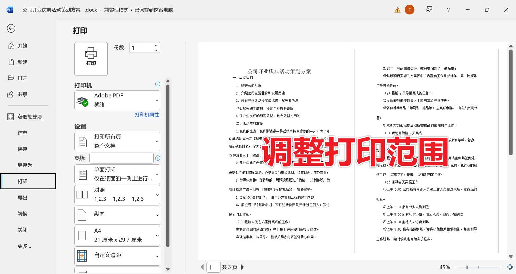Click the orange account avatar labeled E
The image size is (516, 274).
pos(410,10)
